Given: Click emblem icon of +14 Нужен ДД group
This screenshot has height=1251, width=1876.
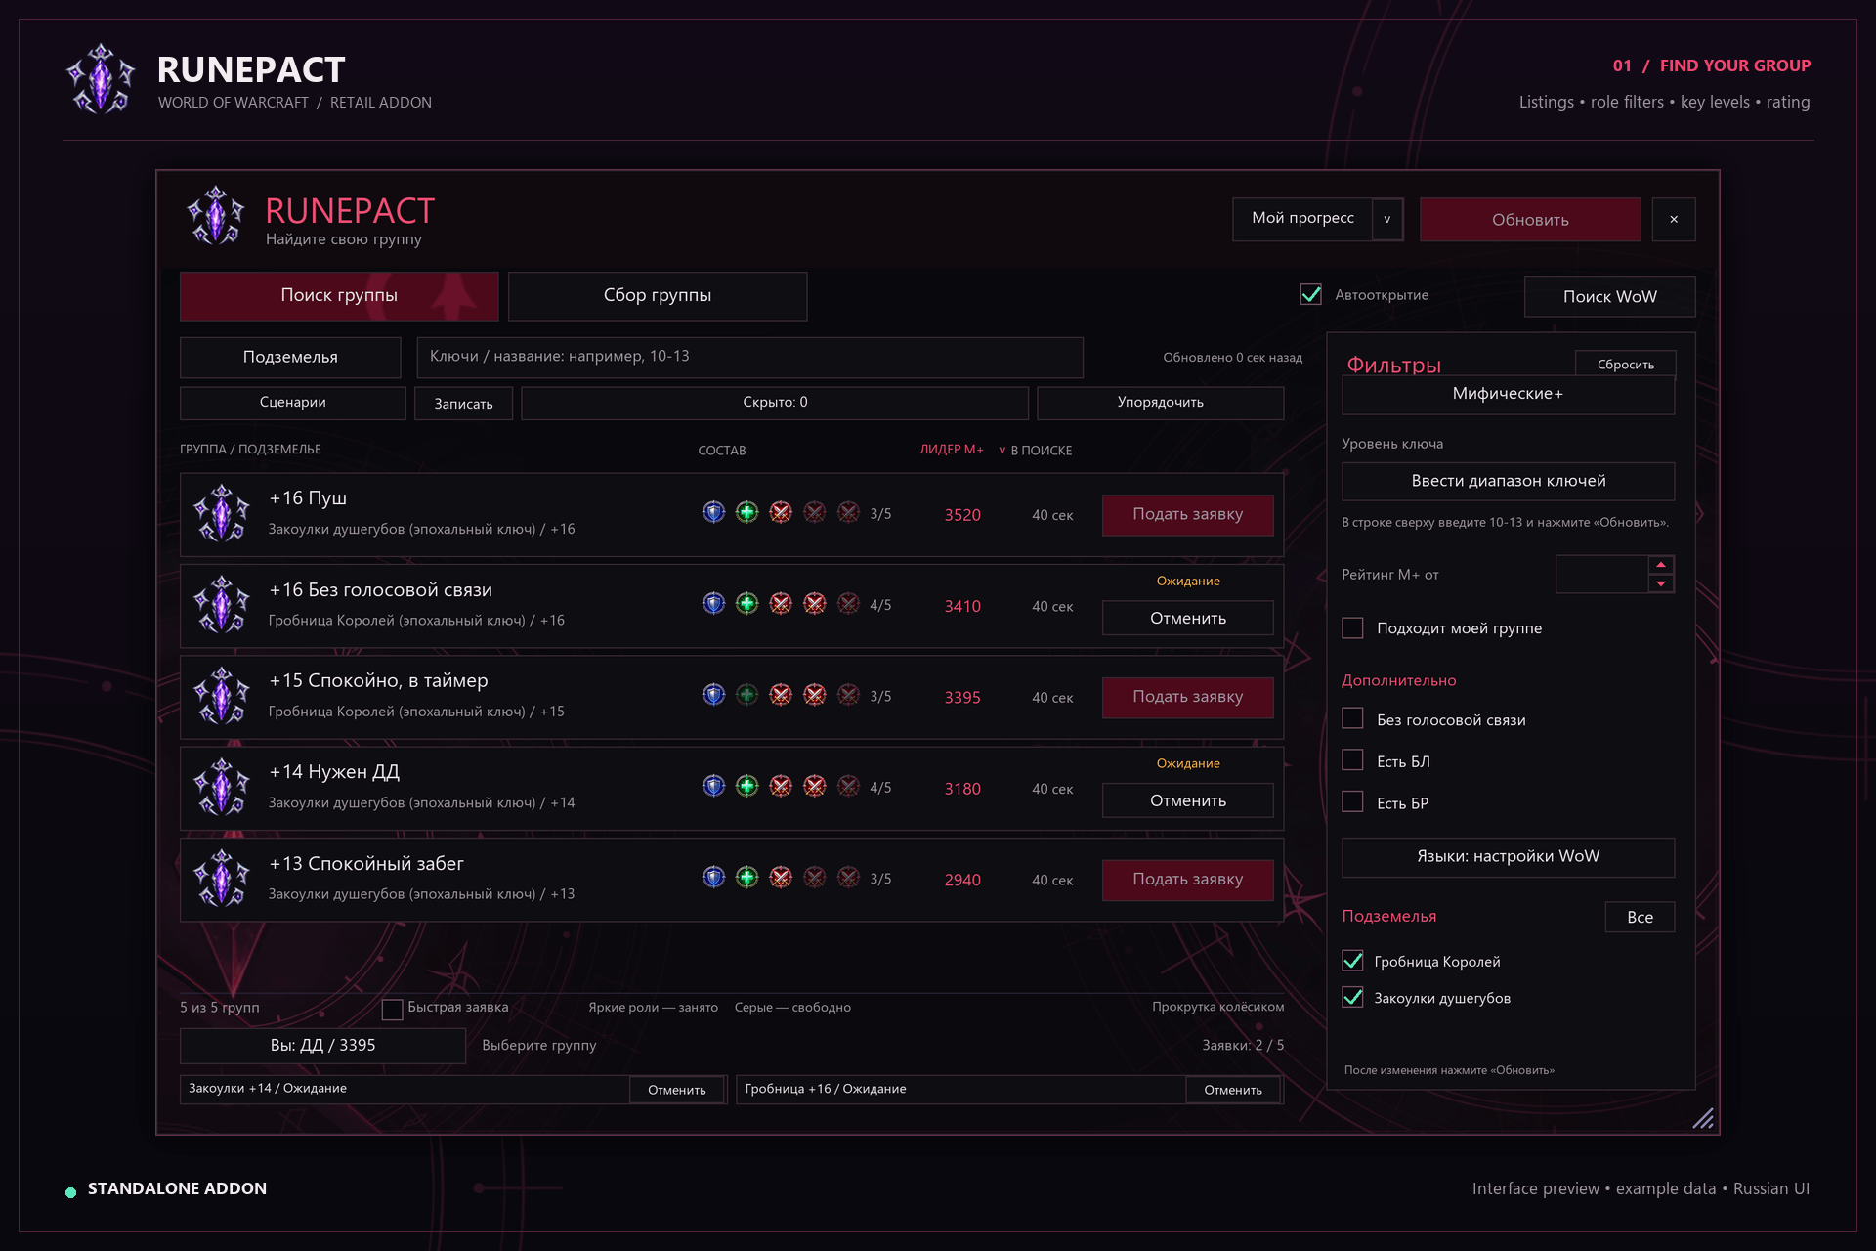Looking at the screenshot, I should [223, 788].
